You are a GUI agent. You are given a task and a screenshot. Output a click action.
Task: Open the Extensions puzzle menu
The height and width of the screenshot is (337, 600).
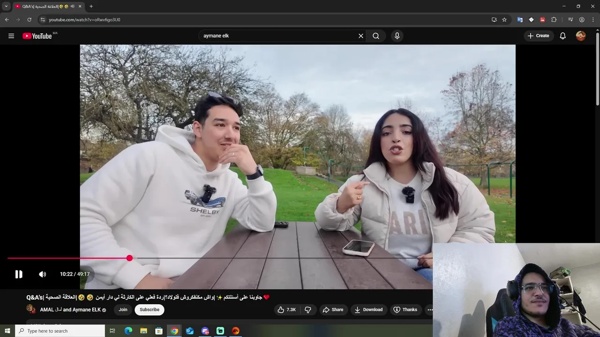554,20
